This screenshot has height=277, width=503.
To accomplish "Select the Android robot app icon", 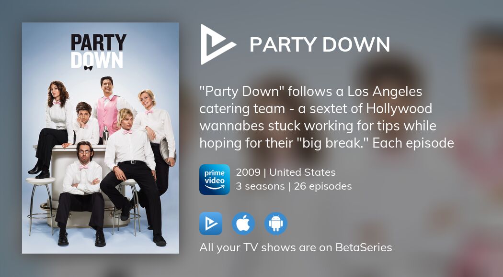I will pos(276,224).
